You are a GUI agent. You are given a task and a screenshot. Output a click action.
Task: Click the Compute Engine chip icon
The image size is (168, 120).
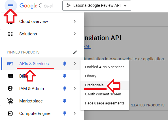10,113
